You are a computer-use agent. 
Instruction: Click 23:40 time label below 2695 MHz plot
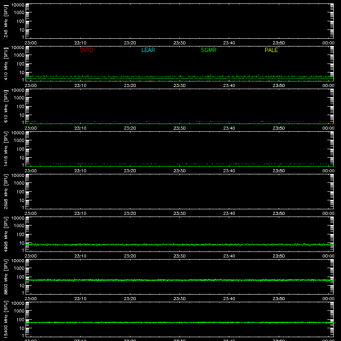pos(229,214)
